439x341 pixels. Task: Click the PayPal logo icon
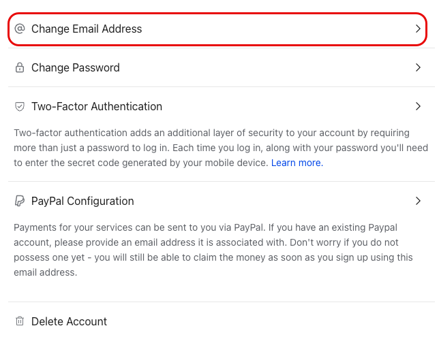20,201
